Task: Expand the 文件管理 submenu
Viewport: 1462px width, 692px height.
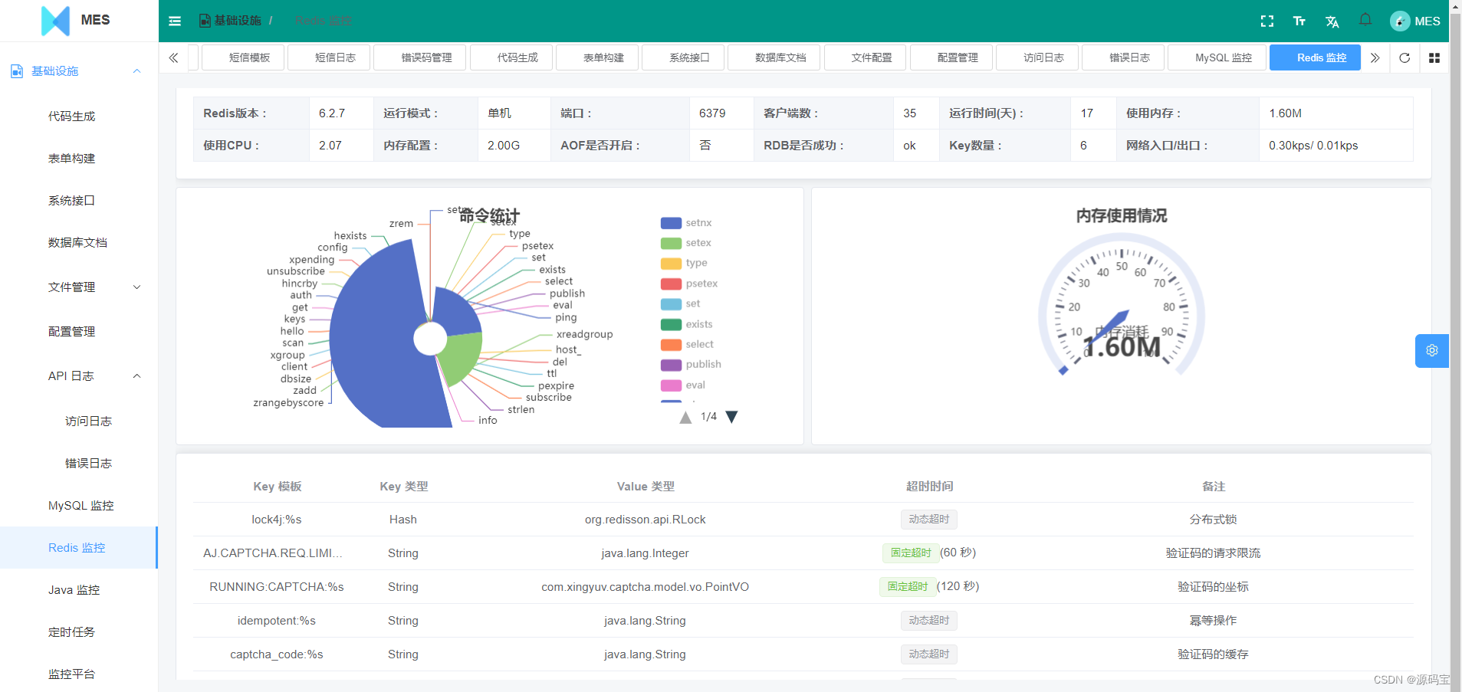Action: point(71,287)
